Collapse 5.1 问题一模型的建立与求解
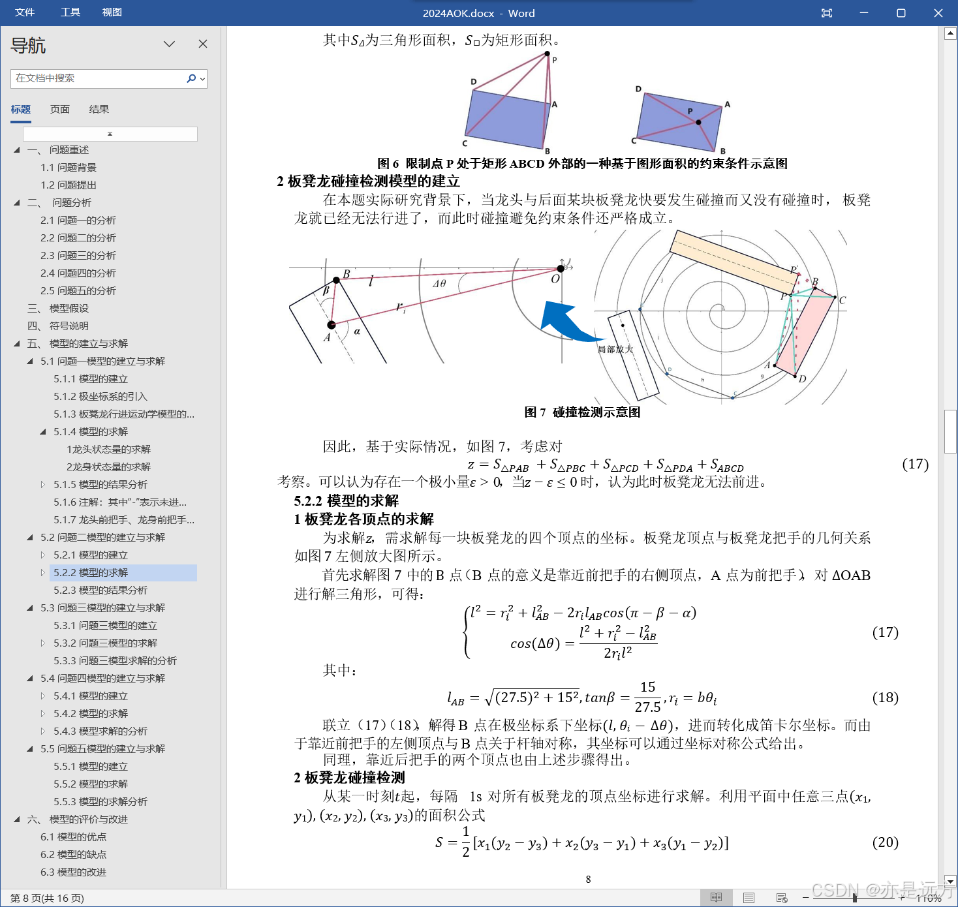 click(x=30, y=361)
